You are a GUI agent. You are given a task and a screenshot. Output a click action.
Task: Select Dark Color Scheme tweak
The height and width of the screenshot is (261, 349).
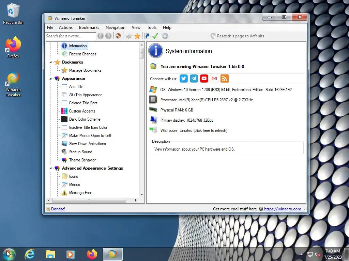coord(85,119)
